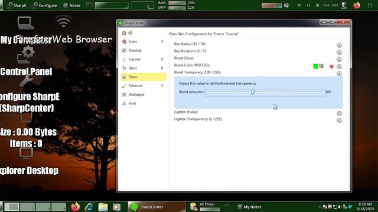Click the home icon in SharpCenter
Viewport: 378px width, 212px height.
pyautogui.click(x=124, y=33)
